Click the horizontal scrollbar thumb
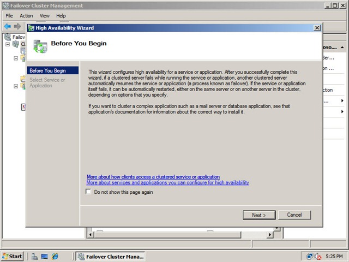 click(168, 235)
